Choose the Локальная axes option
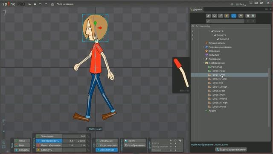This screenshot has height=154, width=273. [x=107, y=141]
